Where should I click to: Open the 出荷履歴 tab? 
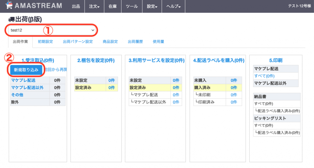pyautogui.click(x=135, y=42)
